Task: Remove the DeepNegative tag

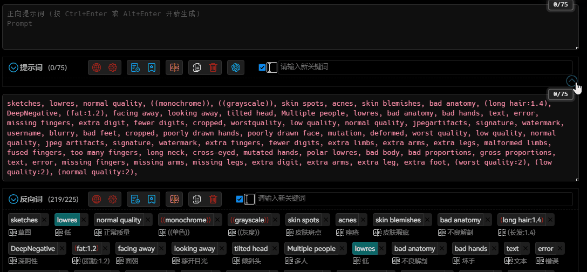Action: (62, 248)
